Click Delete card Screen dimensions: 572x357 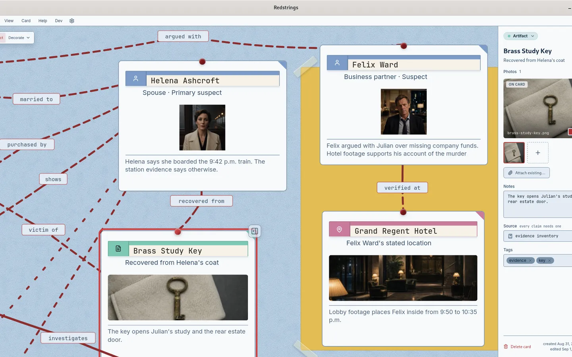(517, 347)
